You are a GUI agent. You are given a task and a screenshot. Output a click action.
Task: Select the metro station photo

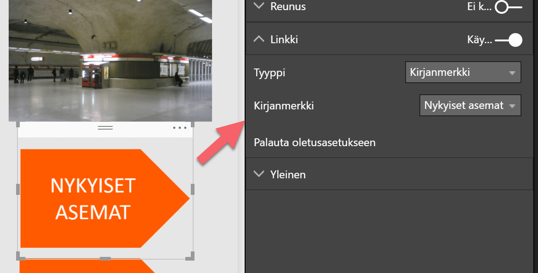pyautogui.click(x=110, y=60)
